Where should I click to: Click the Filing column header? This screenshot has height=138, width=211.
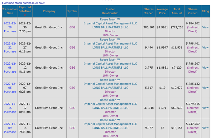click(x=205, y=11)
